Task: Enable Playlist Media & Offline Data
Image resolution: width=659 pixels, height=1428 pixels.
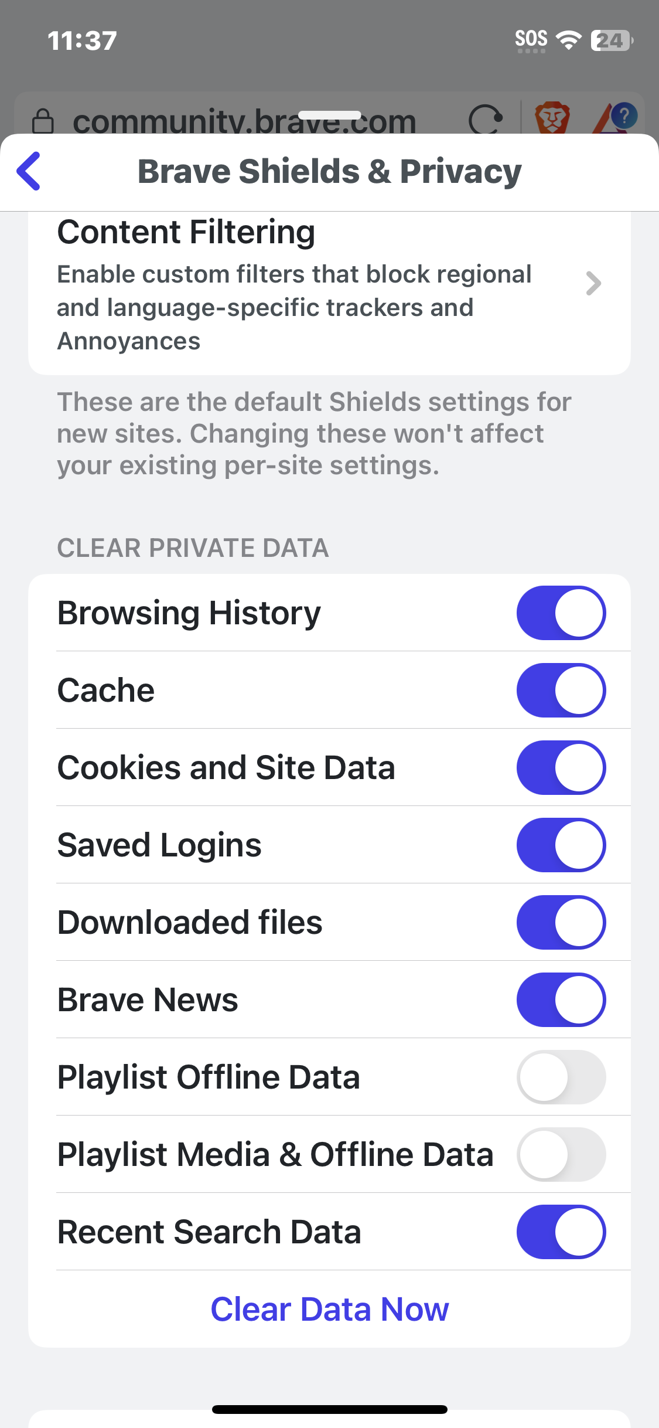Action: point(561,1154)
